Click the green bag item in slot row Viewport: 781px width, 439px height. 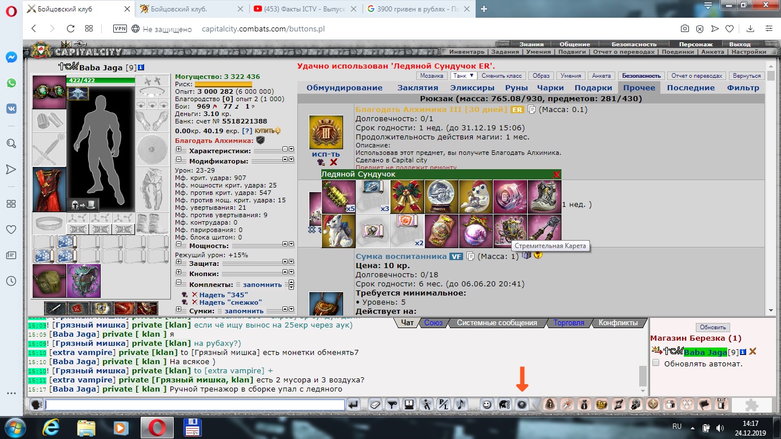coord(49,281)
